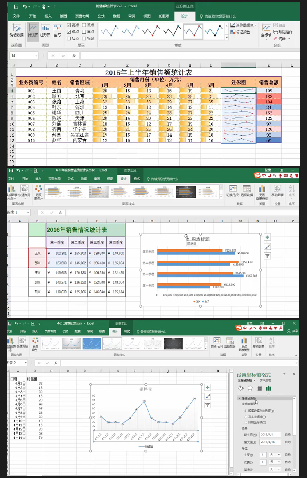Open name box dropdown showing J4
Image resolution: width=307 pixels, height=478 pixels.
tap(36, 55)
